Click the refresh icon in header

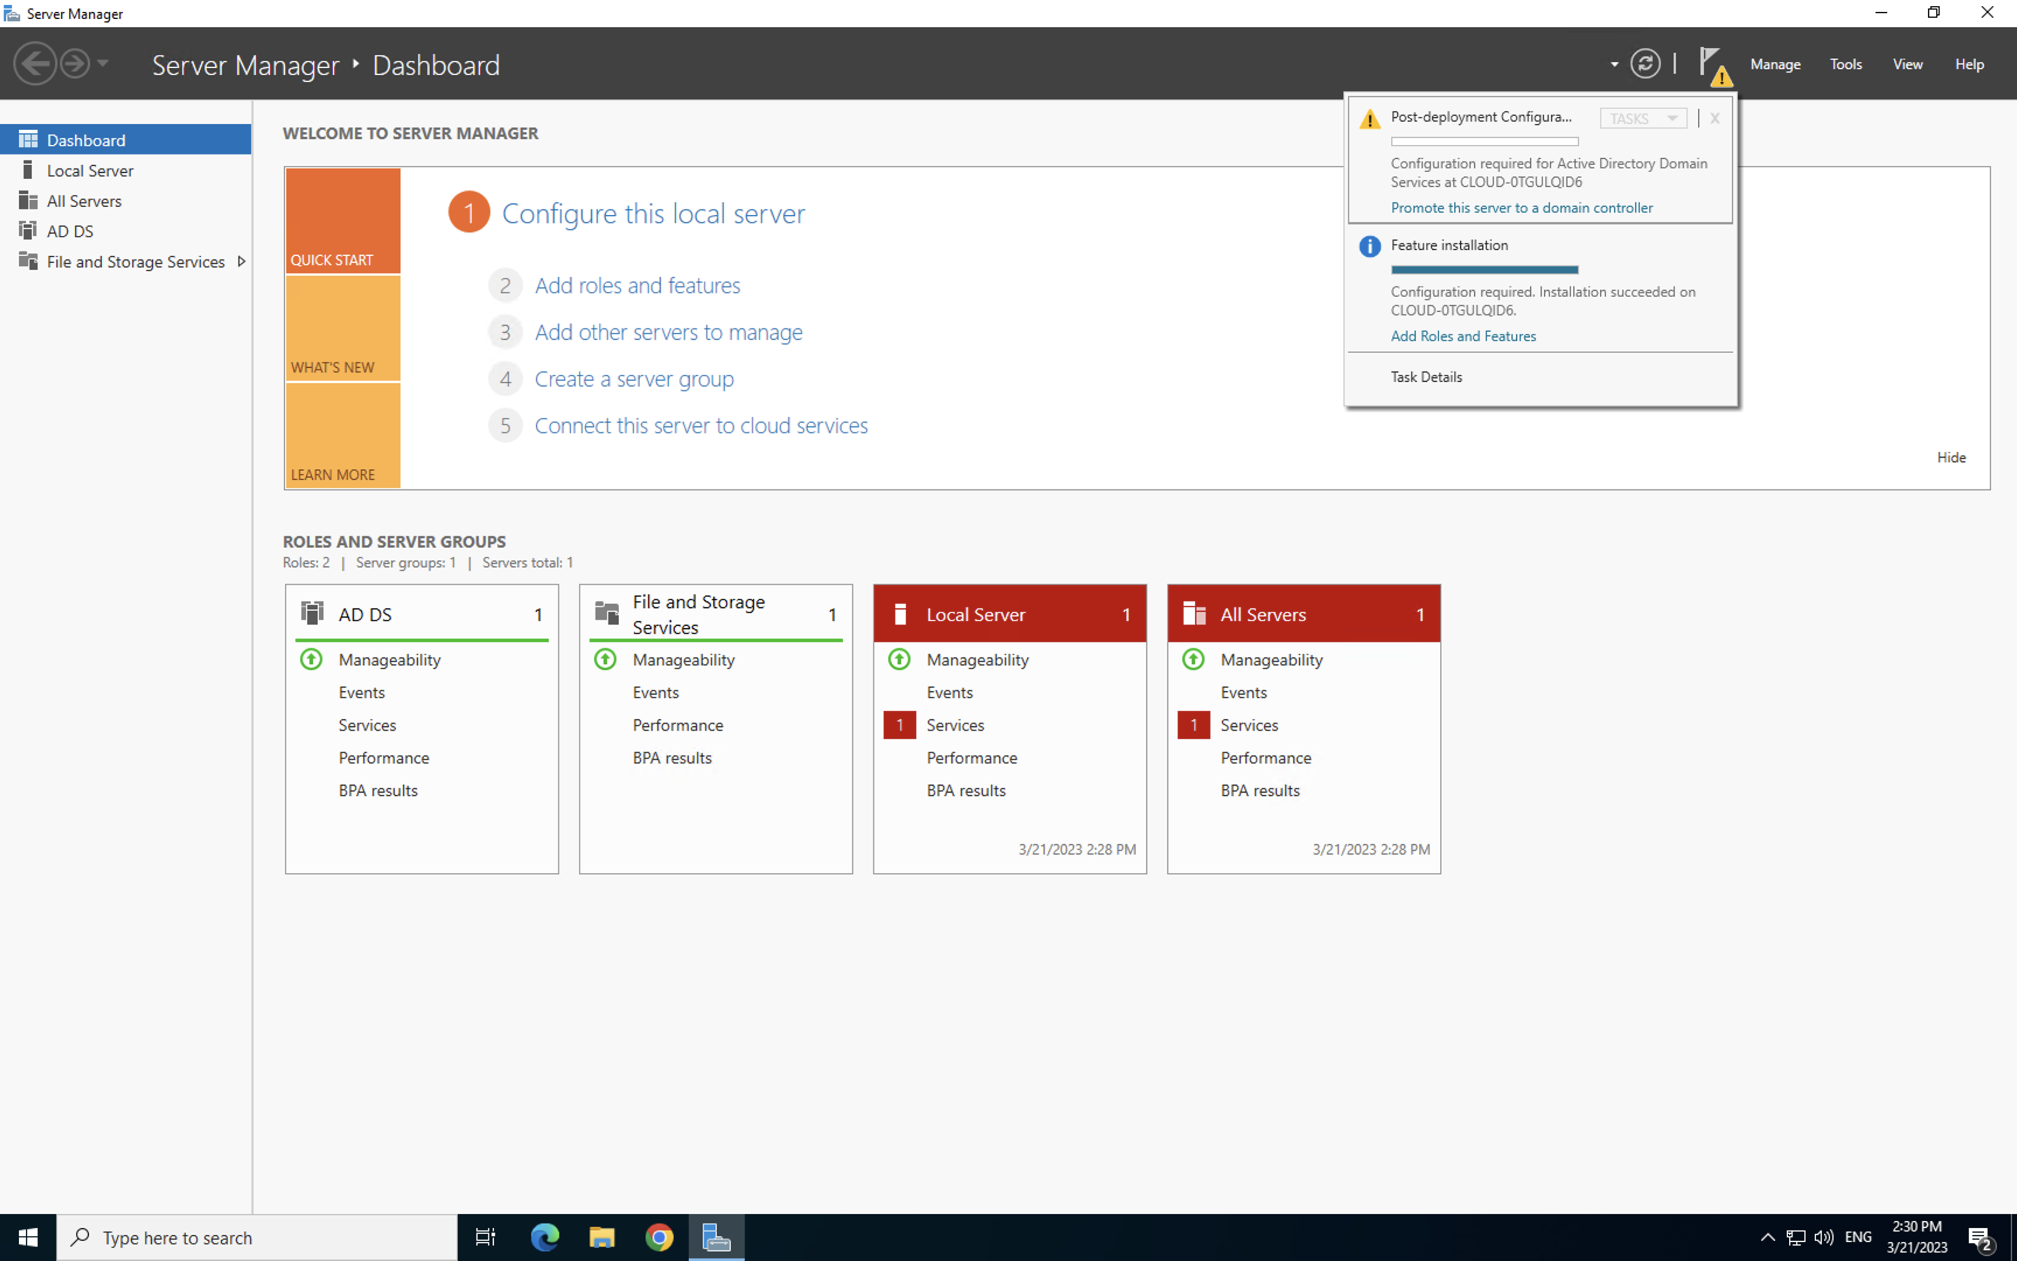[1645, 64]
